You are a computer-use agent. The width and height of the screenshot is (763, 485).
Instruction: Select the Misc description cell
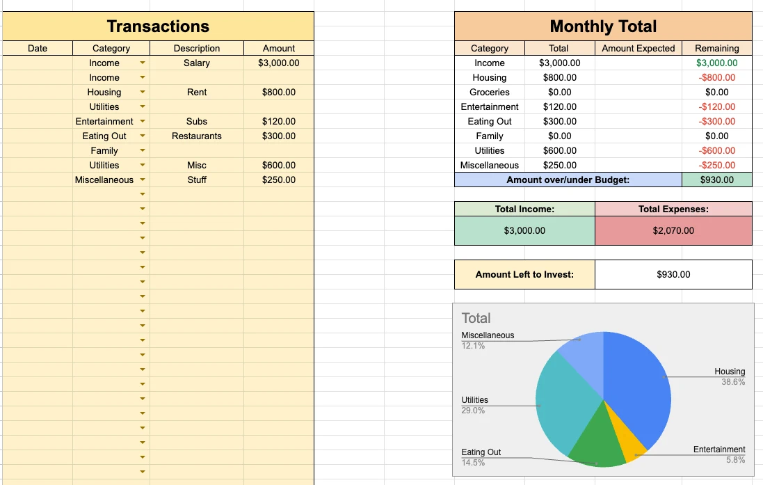197,165
